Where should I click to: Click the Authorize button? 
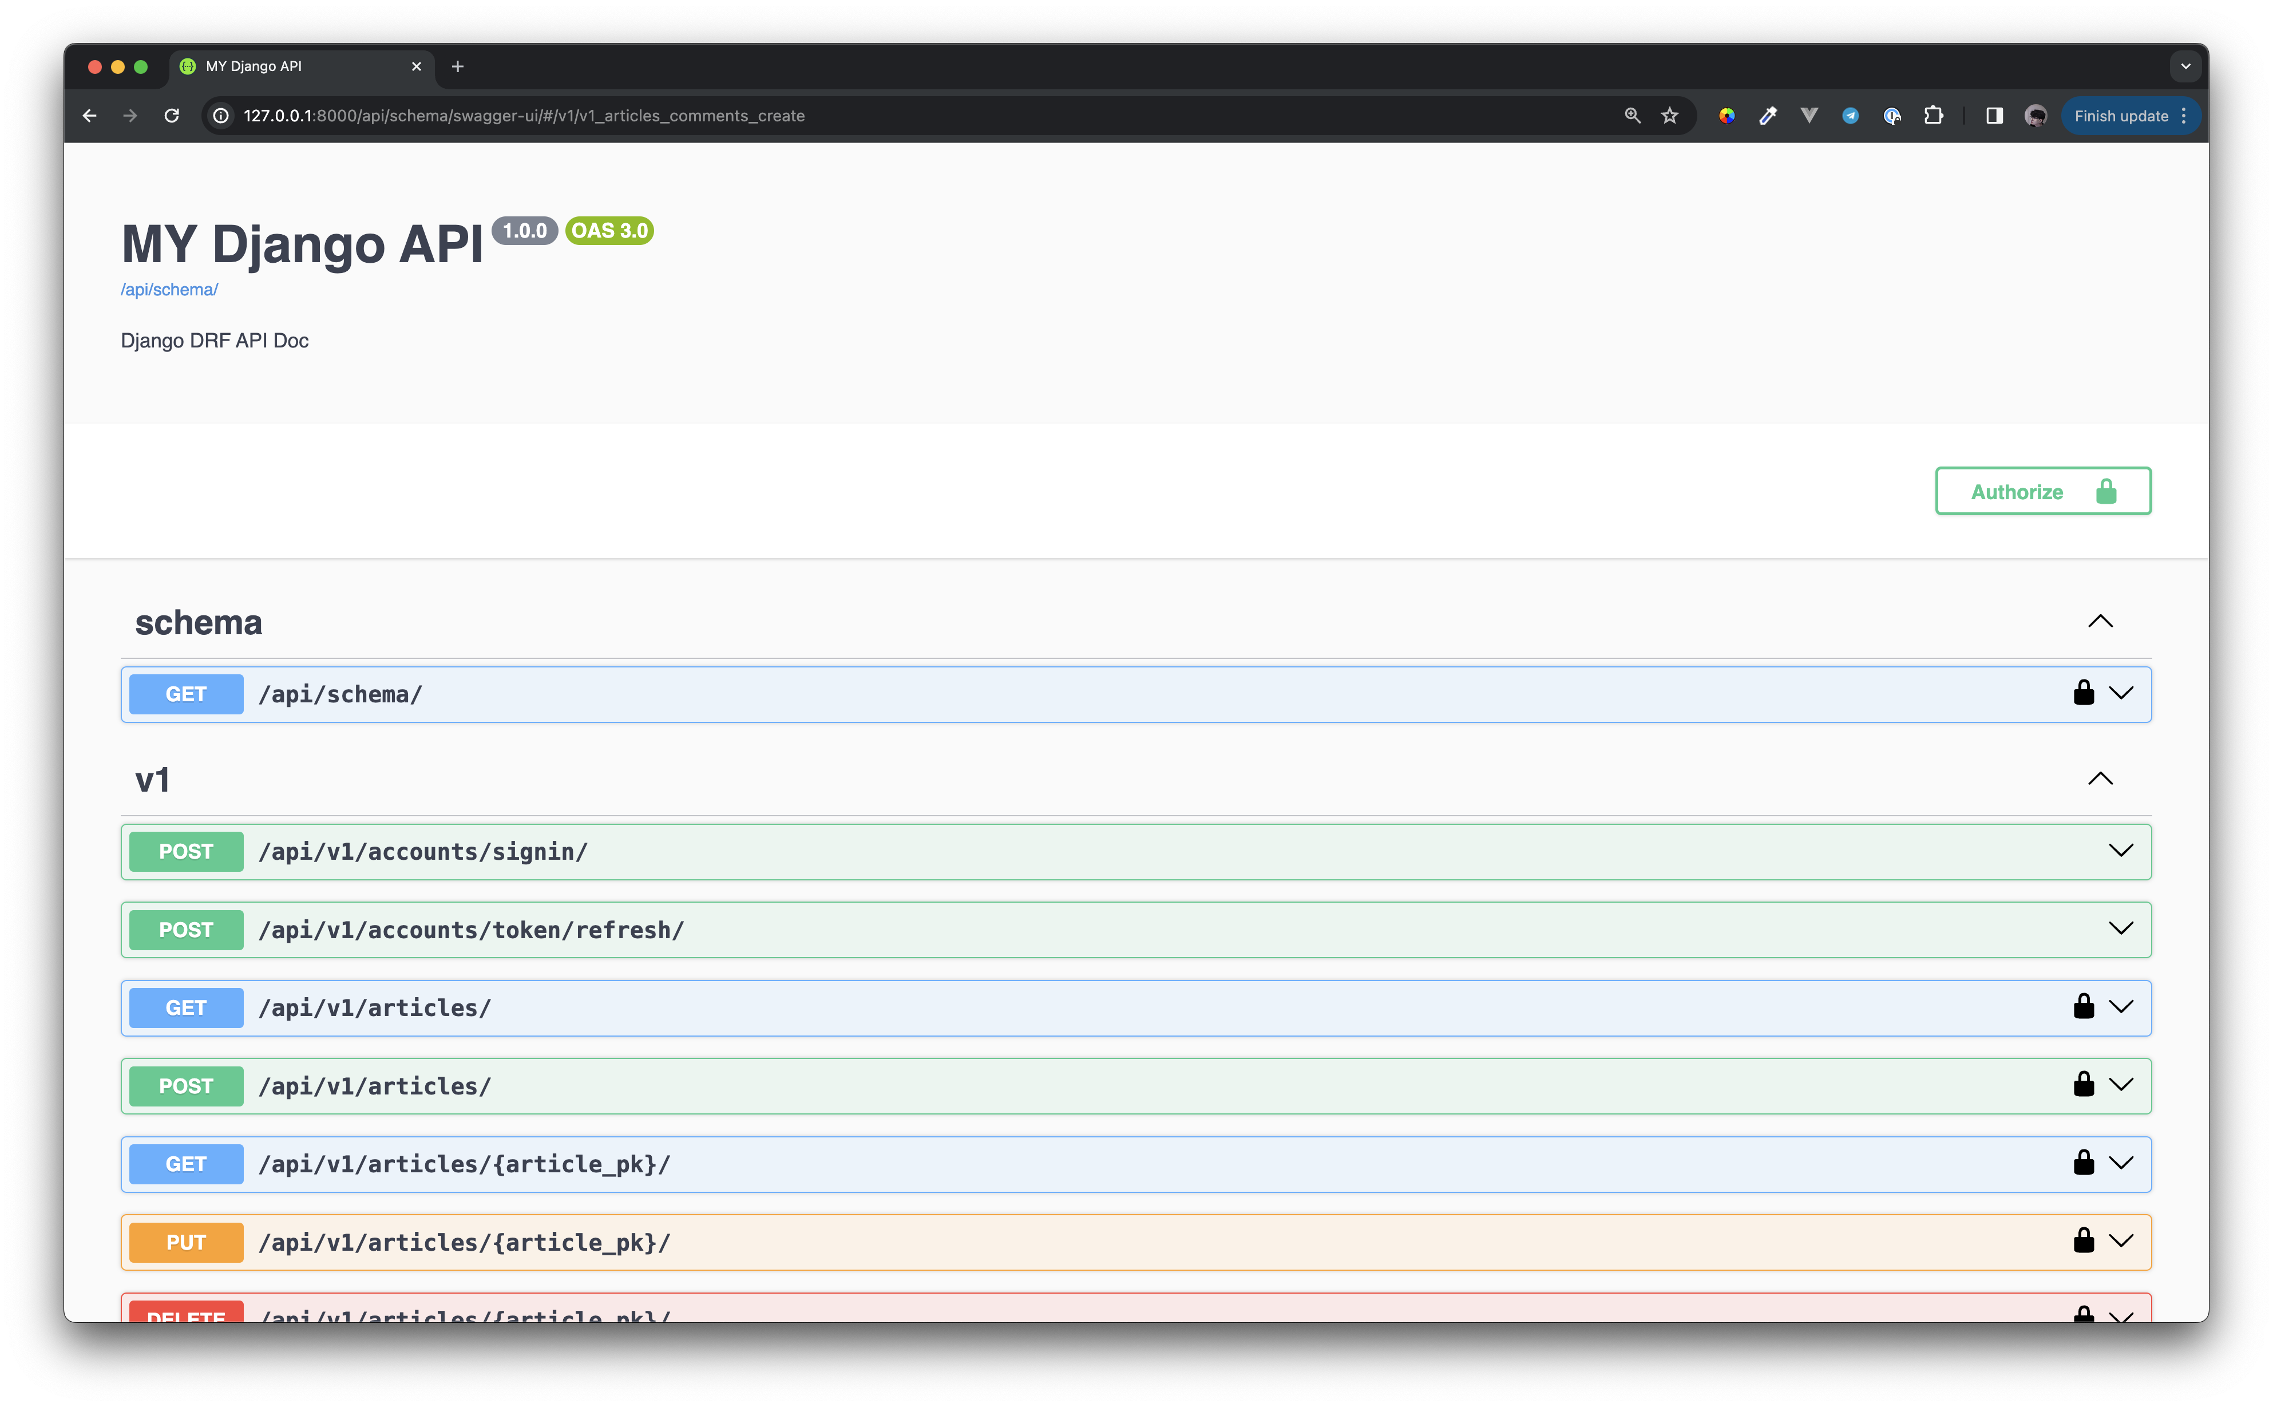tap(2042, 491)
